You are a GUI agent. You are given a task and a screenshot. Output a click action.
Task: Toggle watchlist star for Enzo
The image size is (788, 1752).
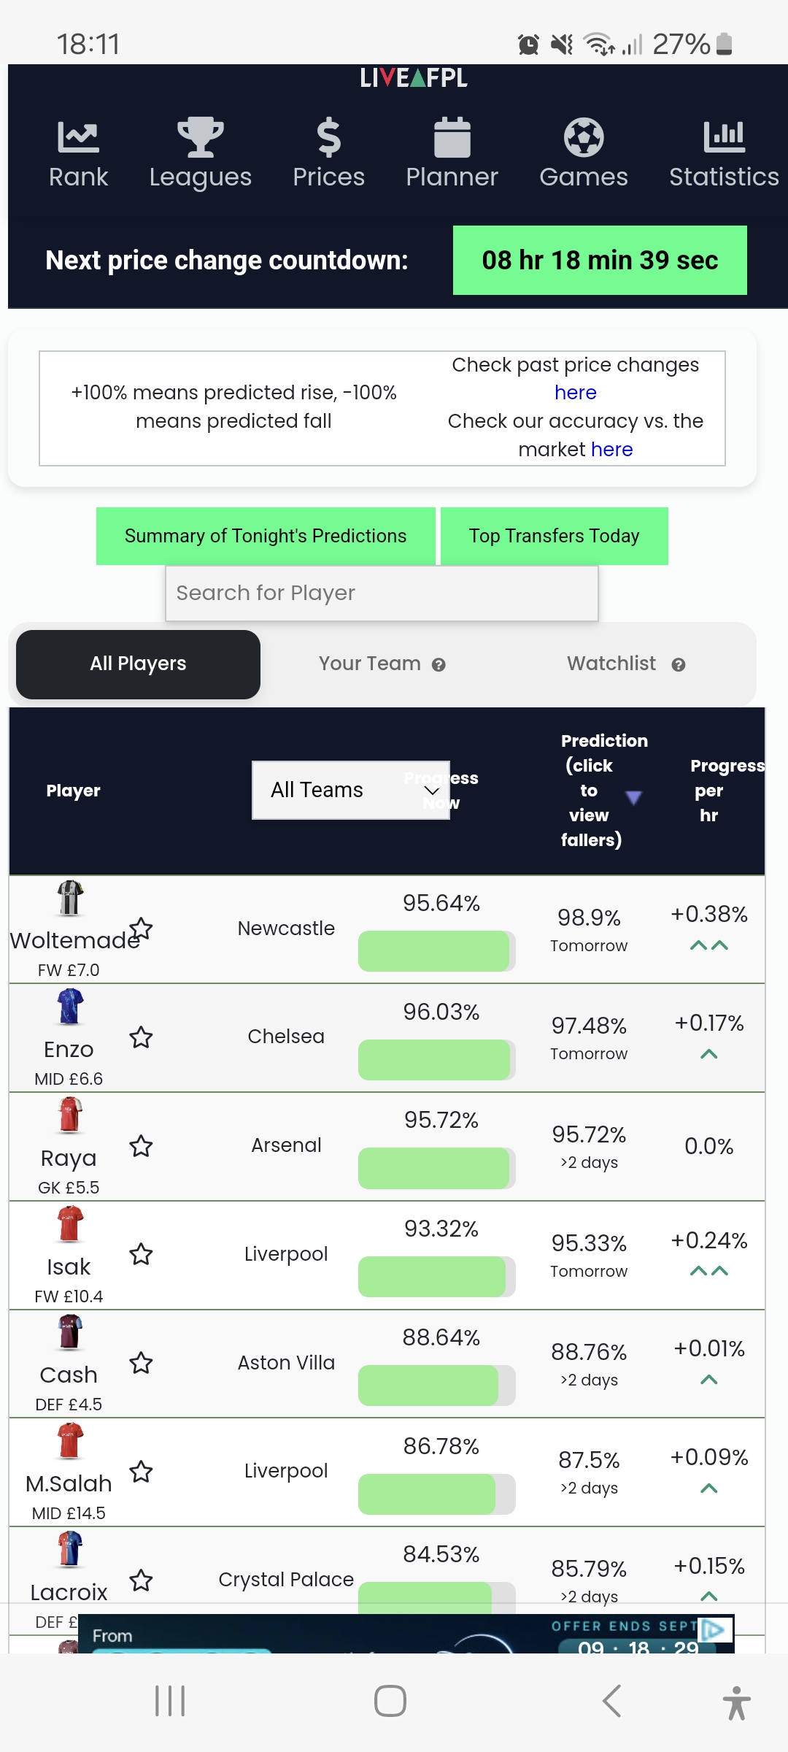pos(141,1037)
